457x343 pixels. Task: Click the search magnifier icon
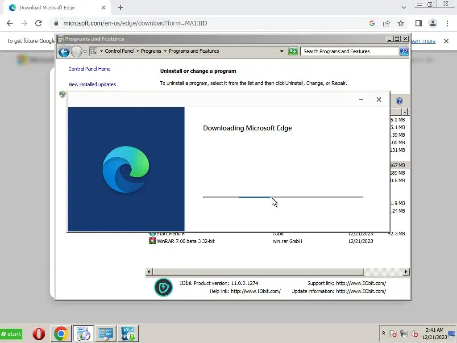(x=404, y=51)
